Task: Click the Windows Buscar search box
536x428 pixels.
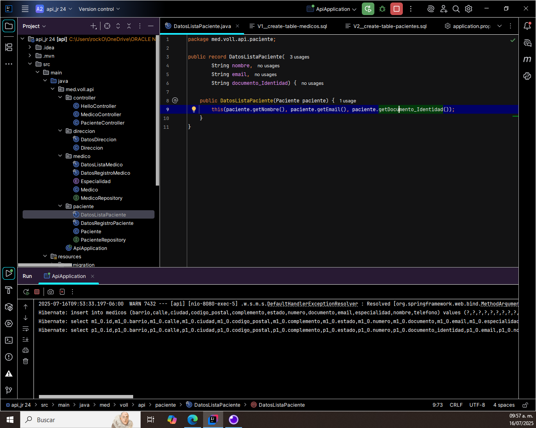Action: 80,420
